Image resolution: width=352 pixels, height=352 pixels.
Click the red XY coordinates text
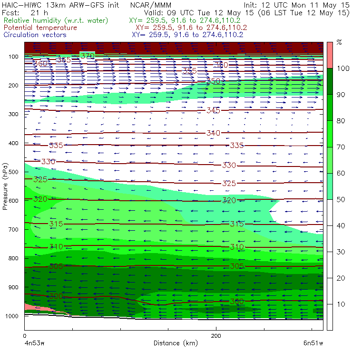[x=191, y=28]
